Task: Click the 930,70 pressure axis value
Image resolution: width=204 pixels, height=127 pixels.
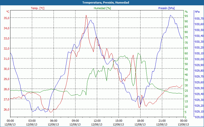Action: point(199,19)
